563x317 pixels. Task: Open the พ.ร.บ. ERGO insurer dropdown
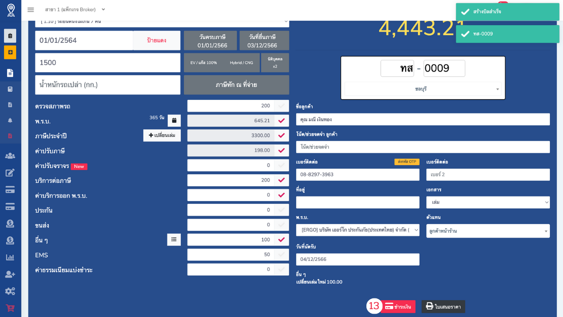(x=358, y=230)
